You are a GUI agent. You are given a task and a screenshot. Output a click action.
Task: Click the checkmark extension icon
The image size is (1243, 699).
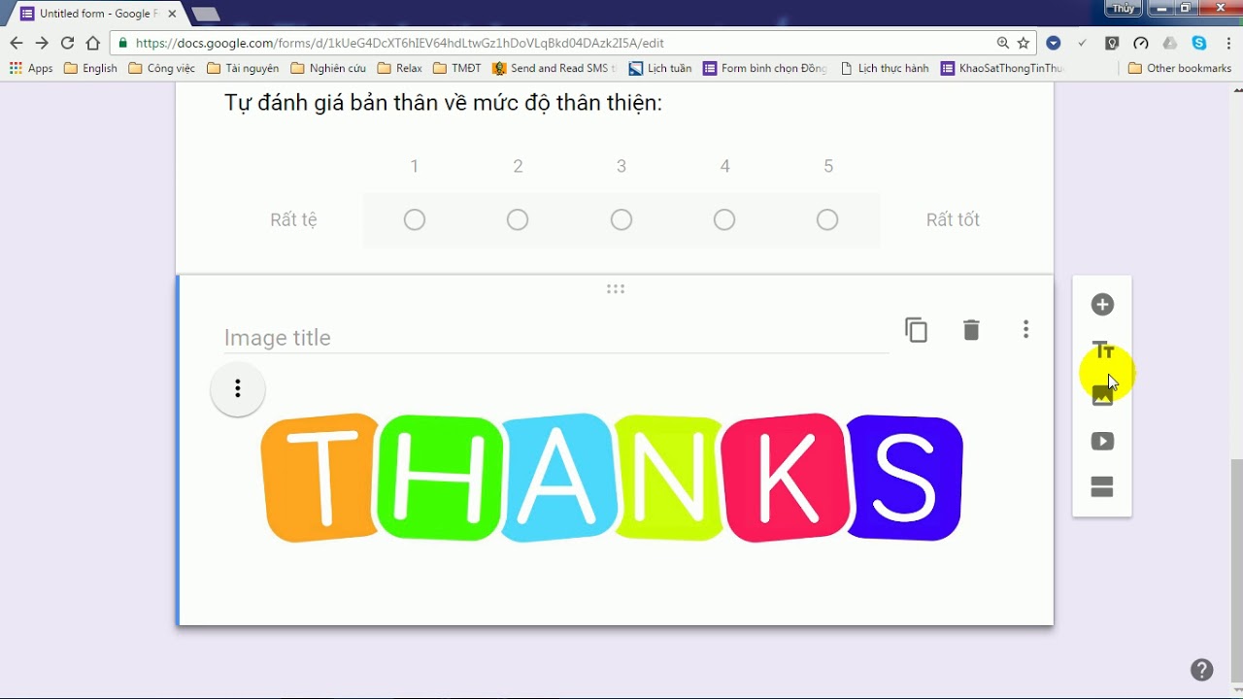tap(1082, 43)
